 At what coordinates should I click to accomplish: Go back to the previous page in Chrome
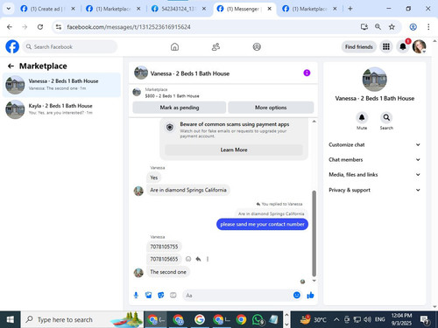tap(10, 27)
